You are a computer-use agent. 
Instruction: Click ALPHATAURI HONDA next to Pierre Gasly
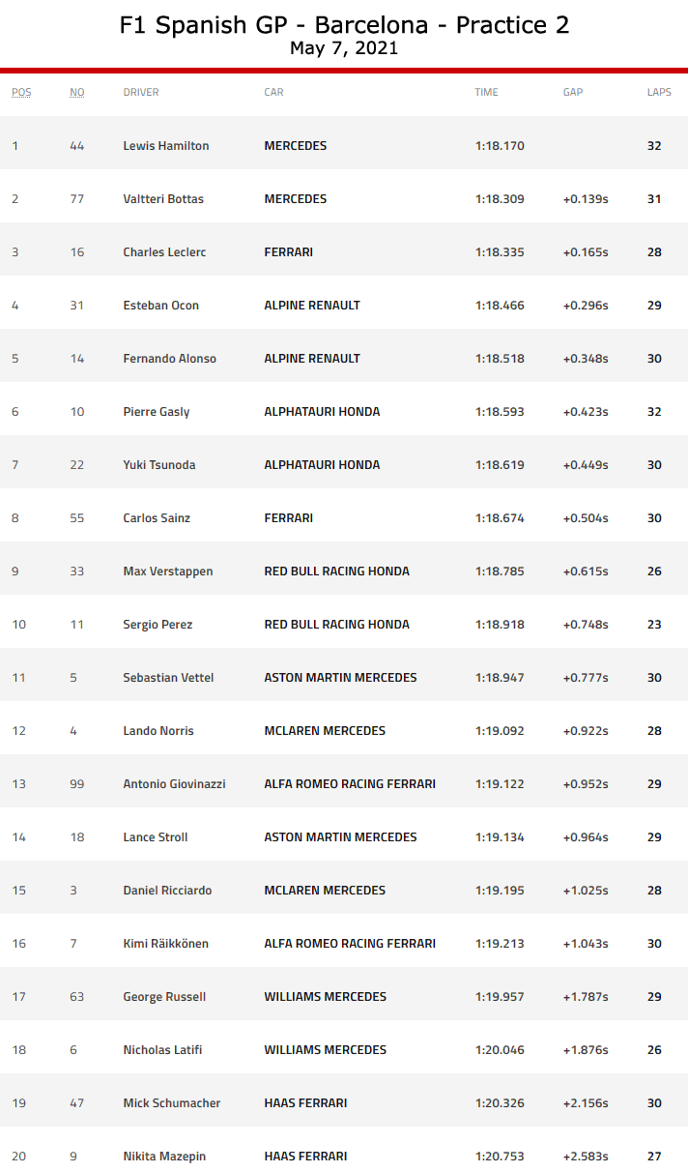pos(322,412)
